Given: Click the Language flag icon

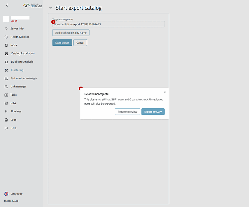Looking at the screenshot, I should click(x=6, y=194).
